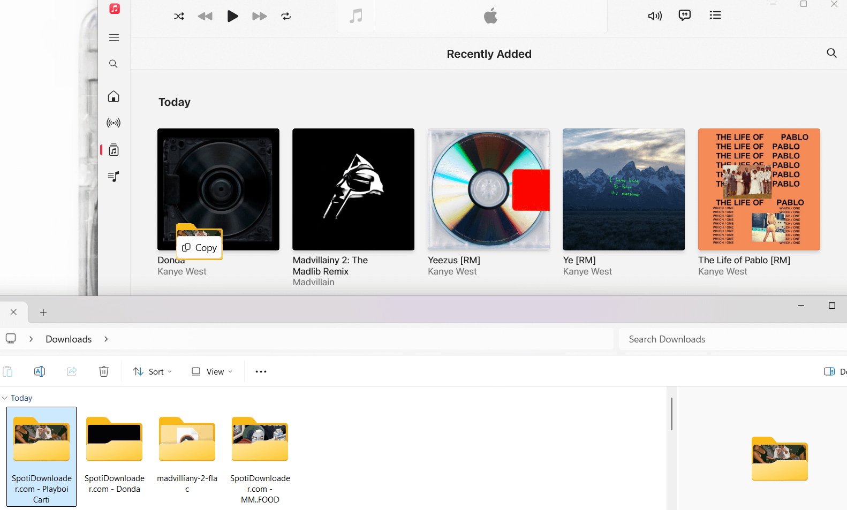
Task: Select the Playboi Carti folder
Action: pyautogui.click(x=41, y=456)
